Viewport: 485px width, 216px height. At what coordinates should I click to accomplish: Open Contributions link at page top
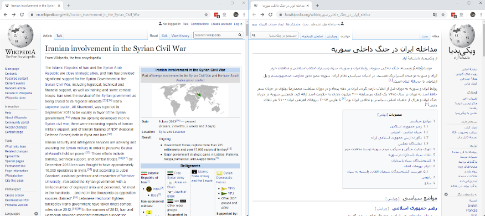[199, 24]
